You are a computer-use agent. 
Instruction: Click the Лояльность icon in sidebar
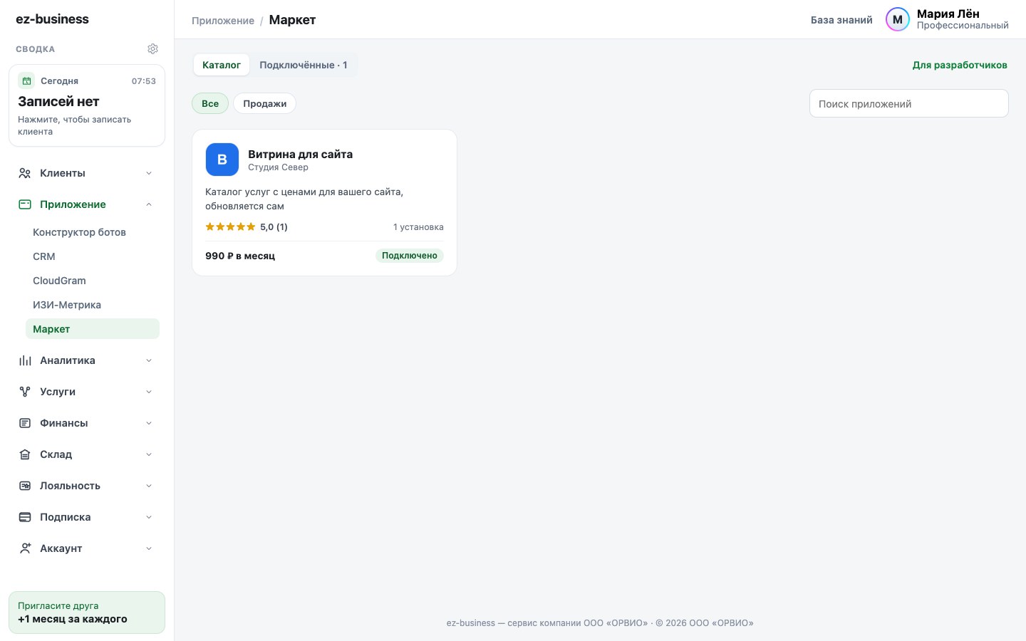pyautogui.click(x=25, y=486)
